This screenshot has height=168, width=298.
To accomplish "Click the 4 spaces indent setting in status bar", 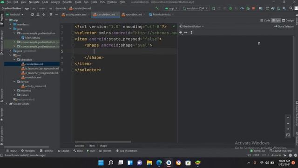I will (x=276, y=155).
